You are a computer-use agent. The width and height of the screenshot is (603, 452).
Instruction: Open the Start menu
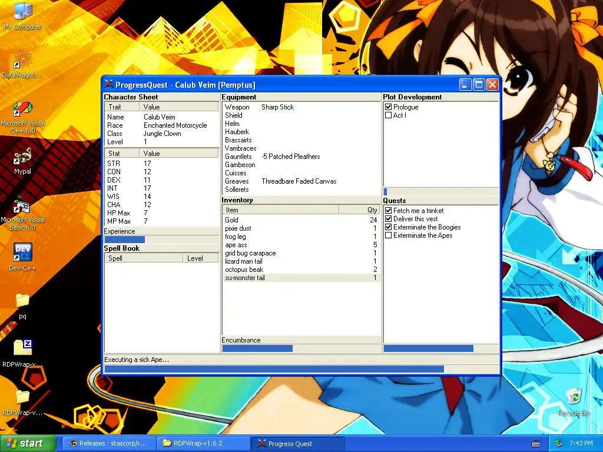[28, 444]
